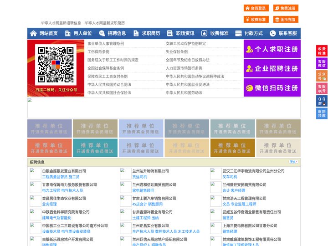This screenshot has width=328, height=246.
Task: Open the 金币充值 button
Action: (286, 20)
